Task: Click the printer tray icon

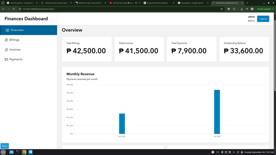Action: (242, 152)
